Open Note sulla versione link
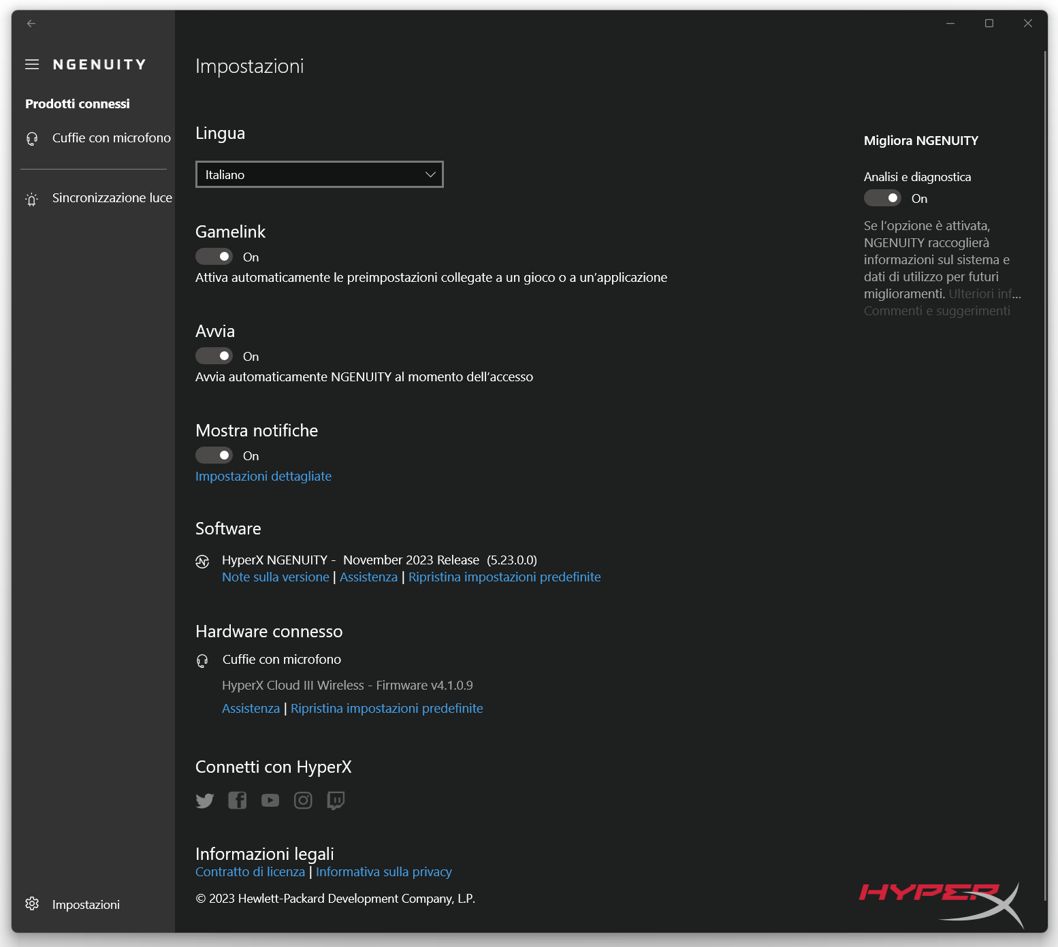Screen dimensions: 1058x947 tap(276, 577)
